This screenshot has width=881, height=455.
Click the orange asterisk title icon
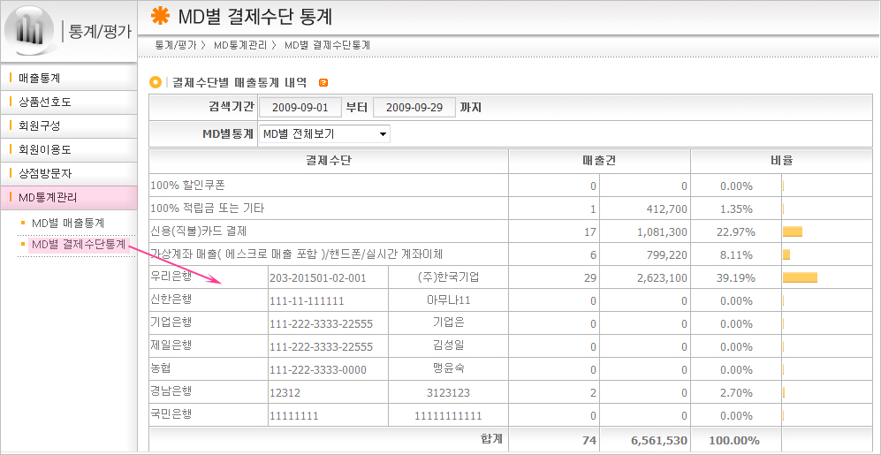pos(160,15)
